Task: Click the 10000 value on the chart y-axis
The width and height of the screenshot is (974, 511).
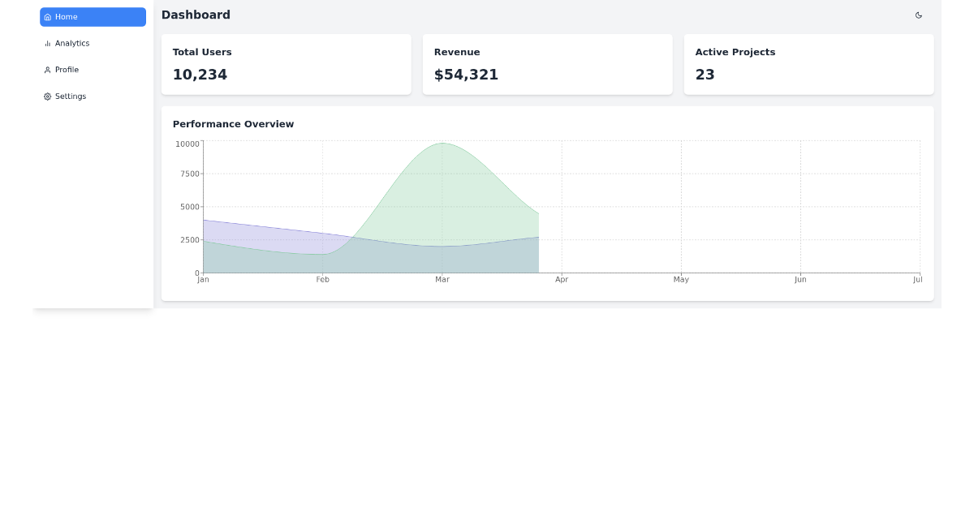Action: (x=188, y=144)
